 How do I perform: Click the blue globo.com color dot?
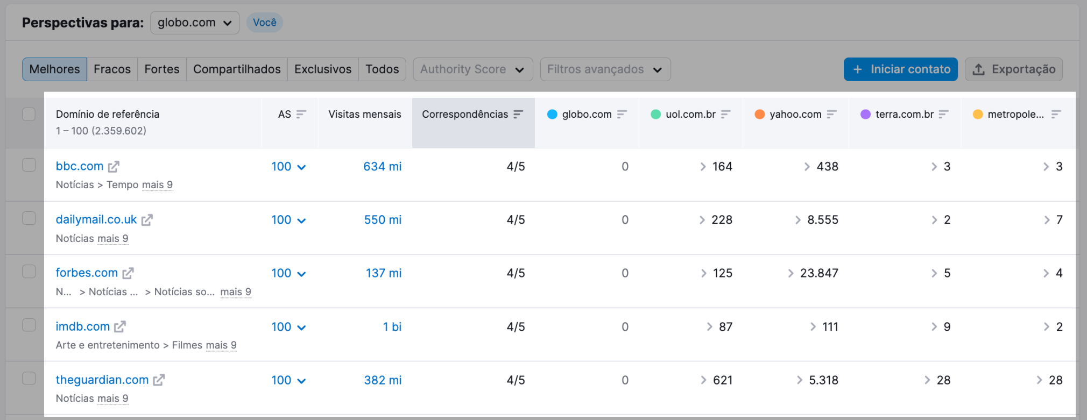[552, 114]
